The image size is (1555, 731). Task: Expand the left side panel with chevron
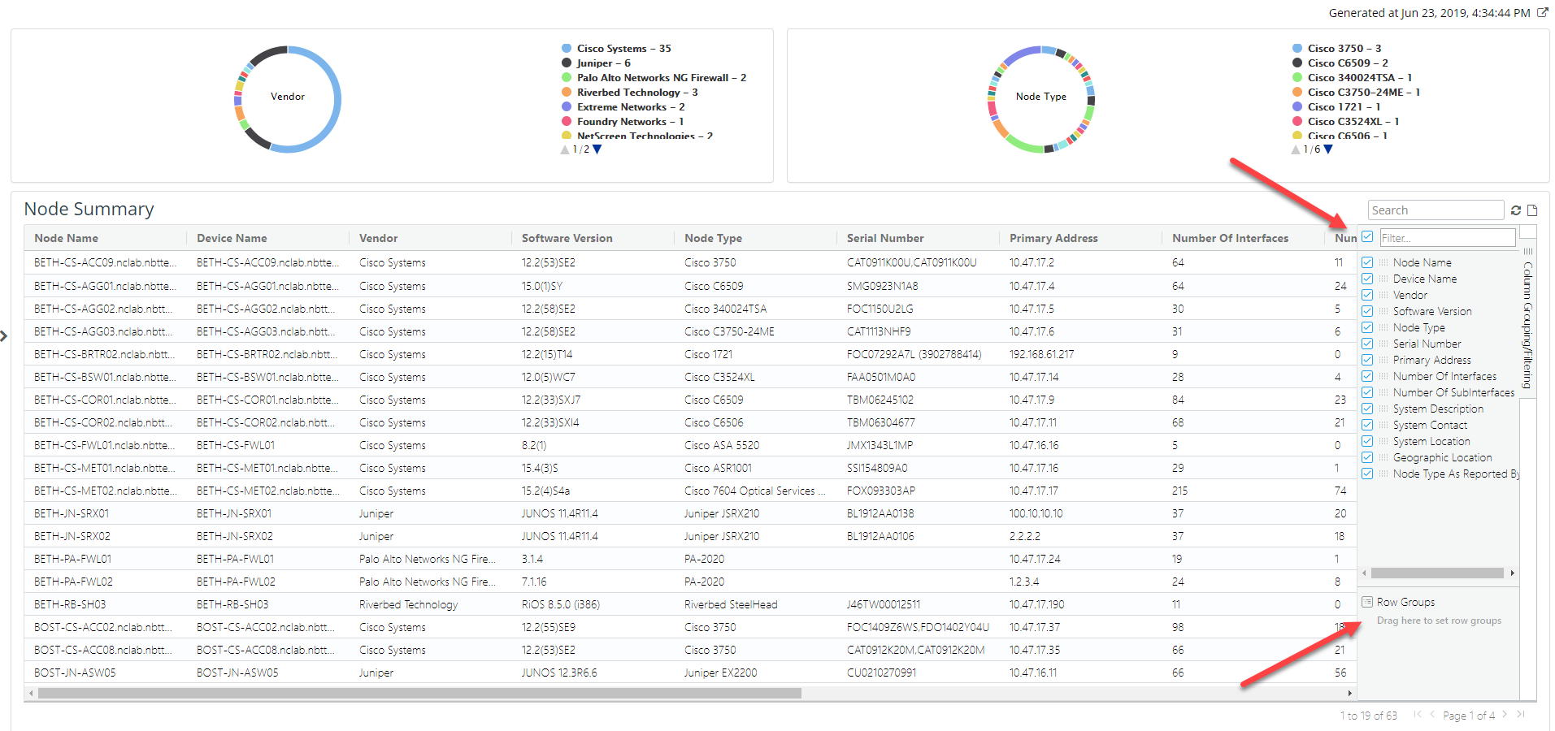point(4,336)
